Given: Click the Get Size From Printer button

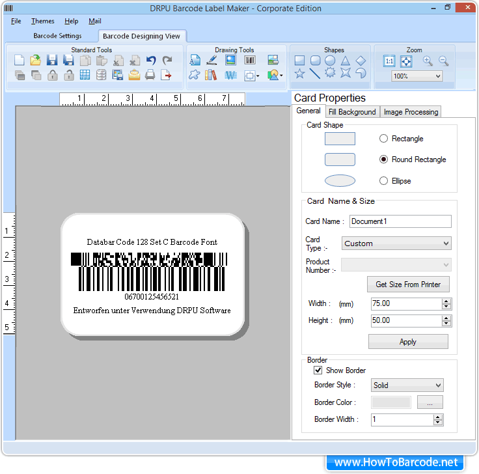Looking at the screenshot, I should [408, 285].
